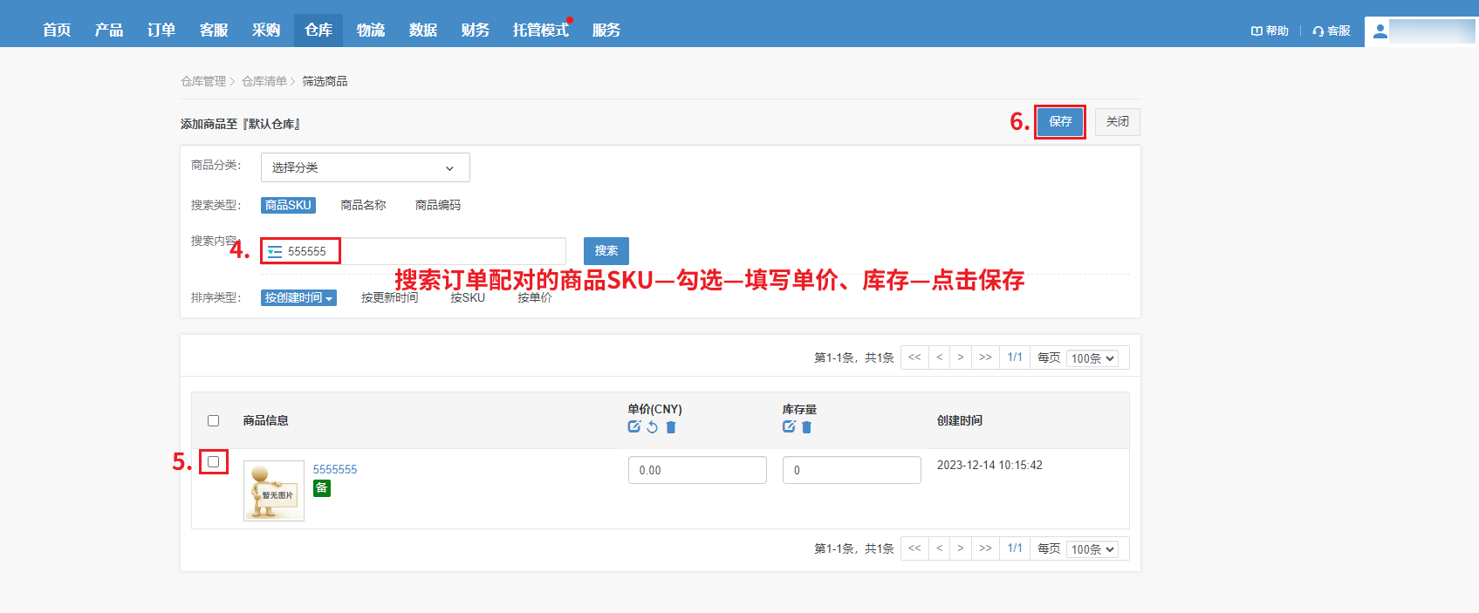The image size is (1479, 613).
Task: Go to first page via top << button
Action: (914, 358)
